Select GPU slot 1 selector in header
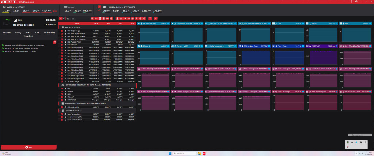 [x=99, y=7]
